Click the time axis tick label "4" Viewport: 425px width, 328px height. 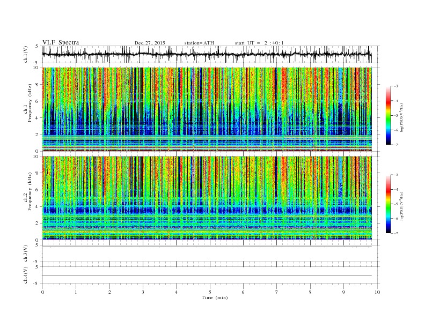(176, 292)
